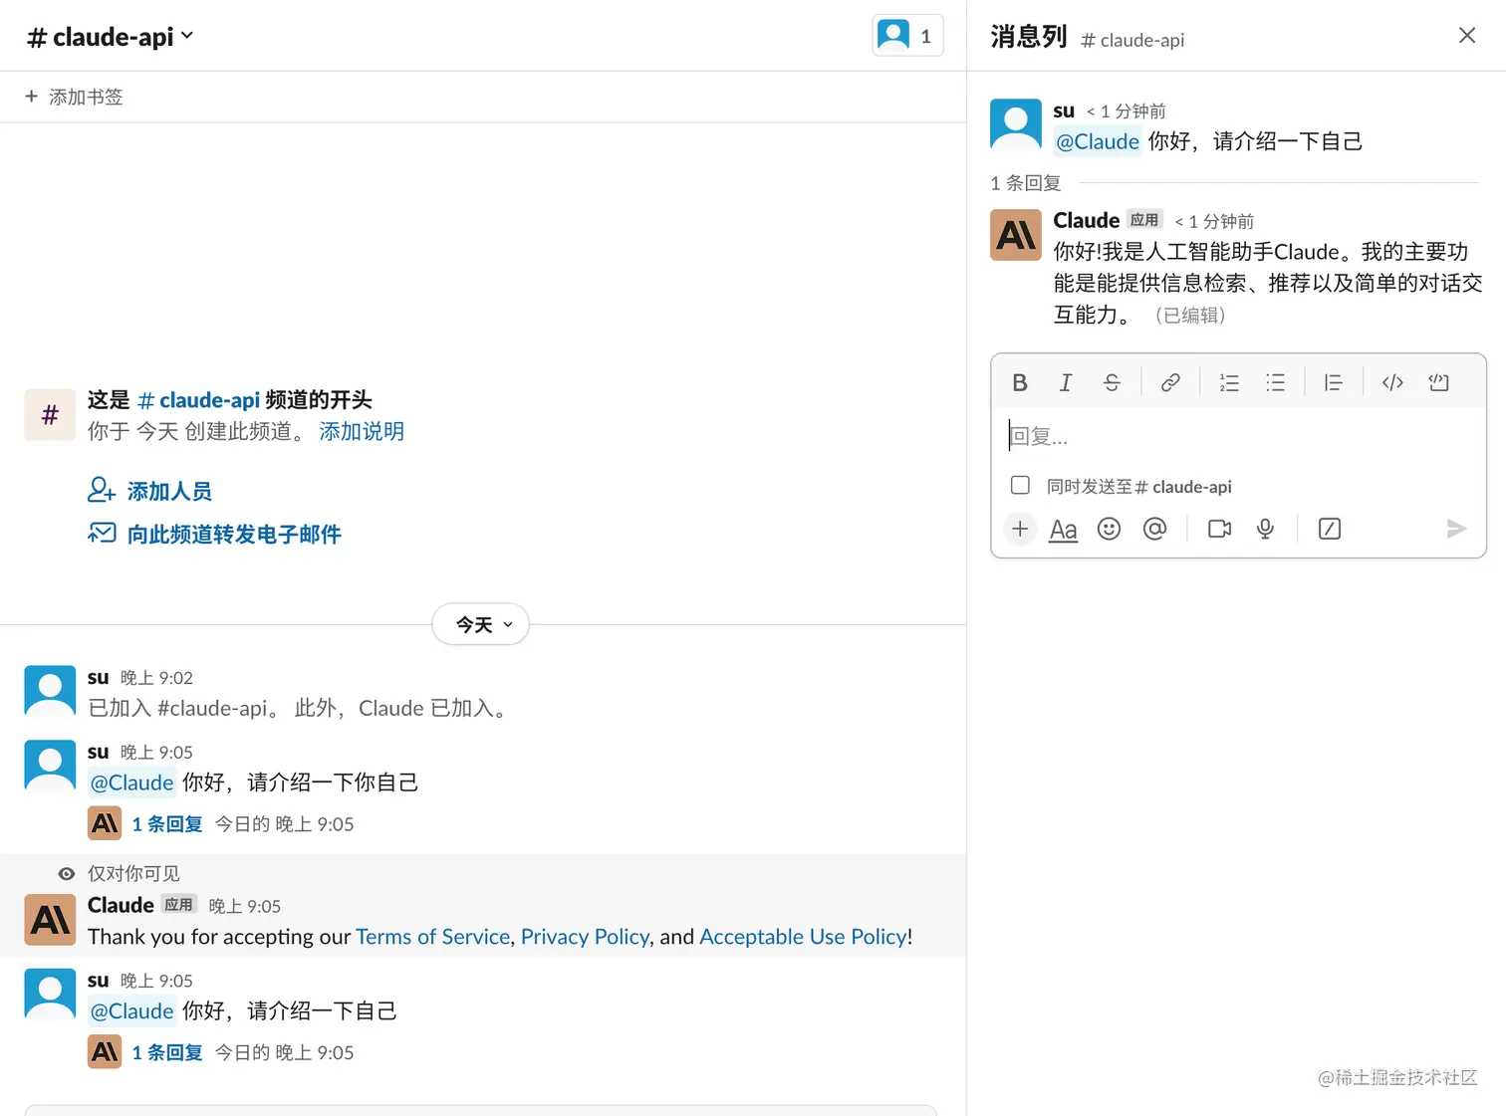Open 1 条回复 under 请介绍一下自己 message

click(167, 1052)
